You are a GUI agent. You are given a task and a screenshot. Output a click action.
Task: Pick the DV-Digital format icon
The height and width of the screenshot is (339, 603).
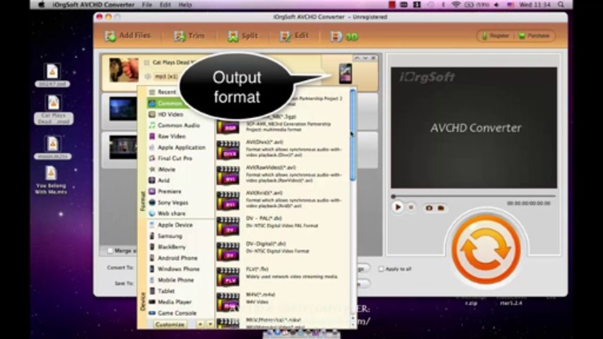pyautogui.click(x=228, y=252)
